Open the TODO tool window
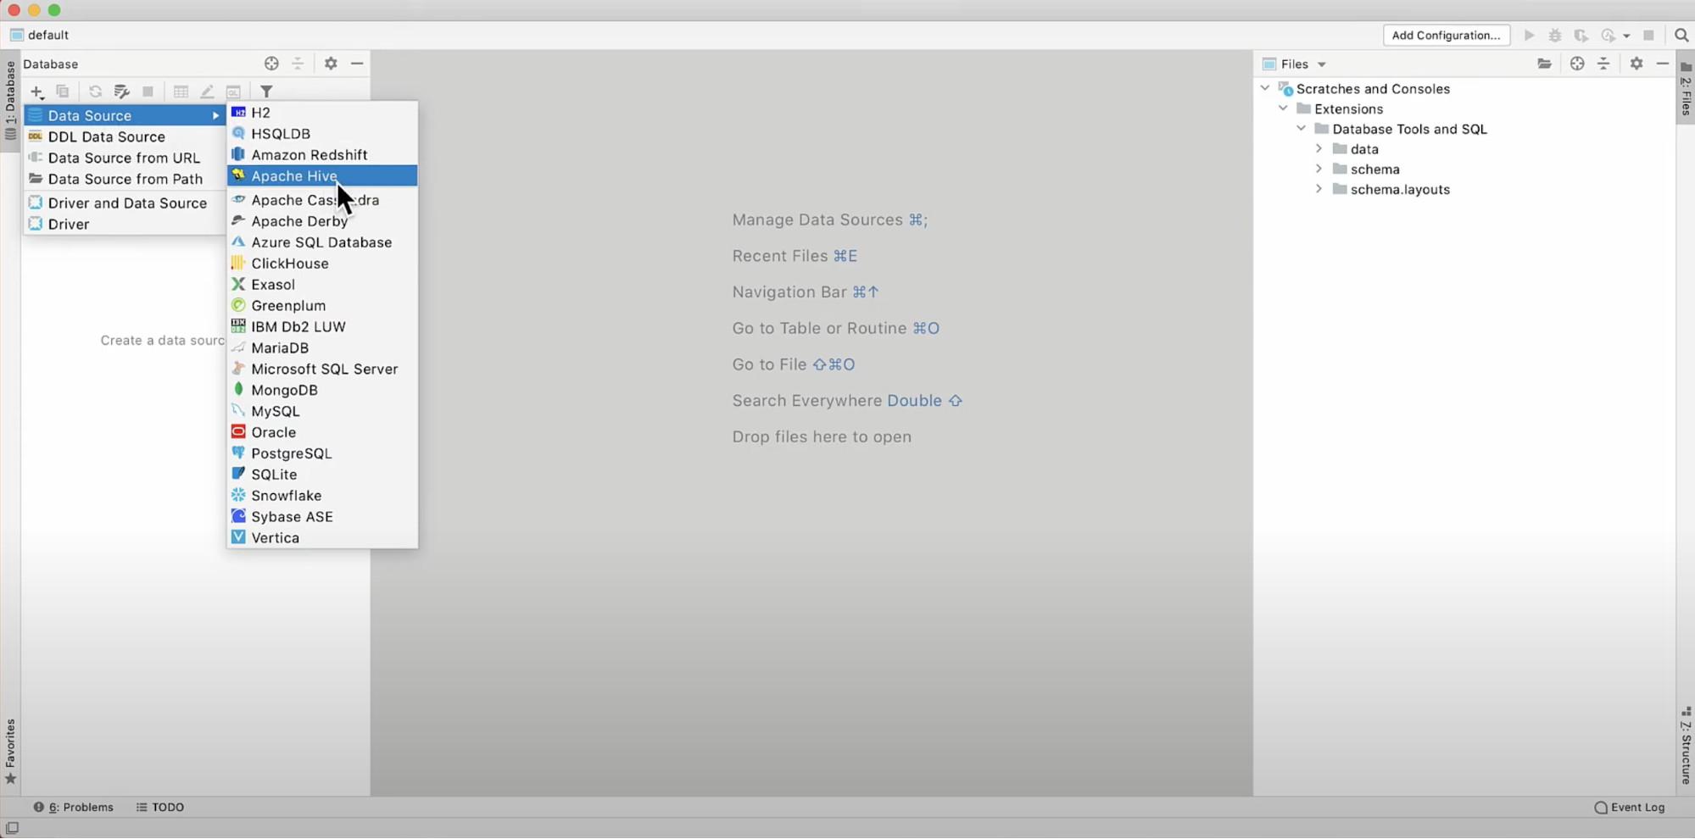Image resolution: width=1695 pixels, height=839 pixels. tap(160, 808)
